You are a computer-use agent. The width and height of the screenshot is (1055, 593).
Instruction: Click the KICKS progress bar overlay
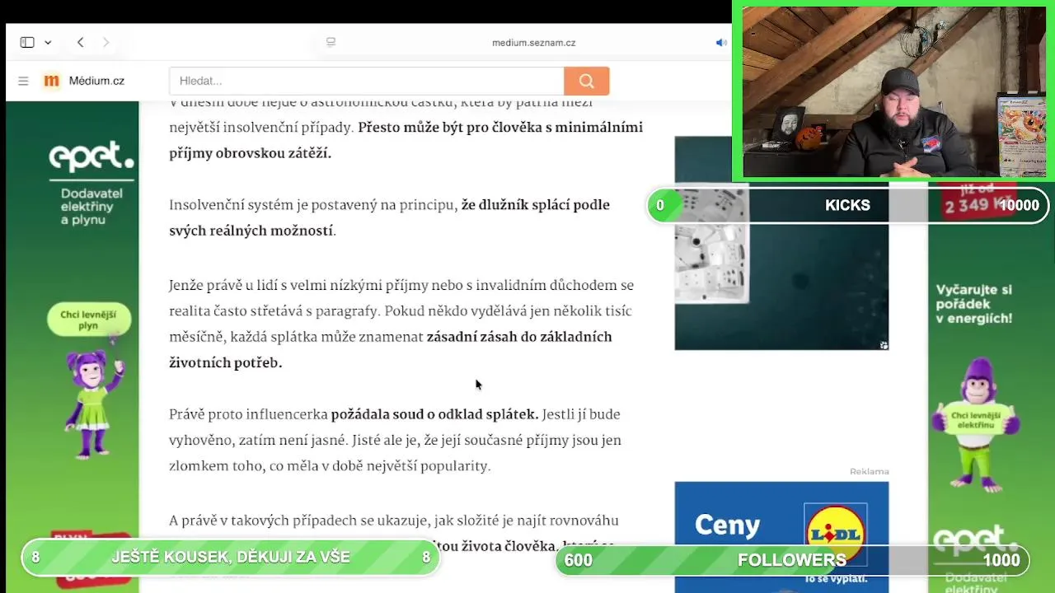point(848,205)
